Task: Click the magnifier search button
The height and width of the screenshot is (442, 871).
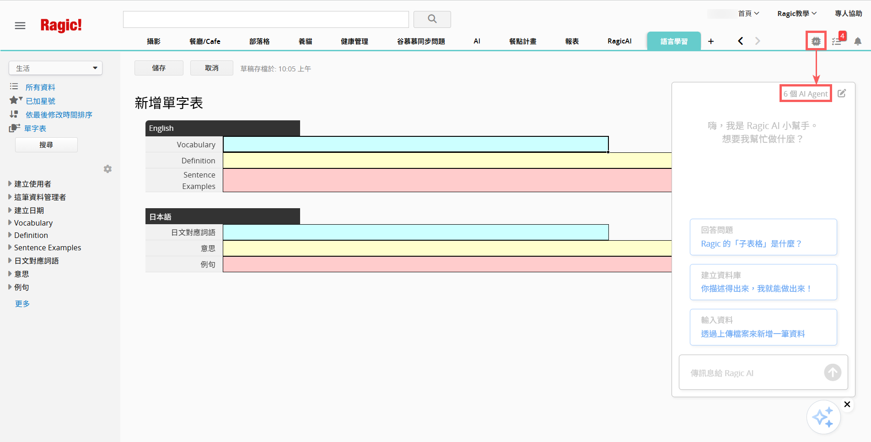Action: [432, 19]
